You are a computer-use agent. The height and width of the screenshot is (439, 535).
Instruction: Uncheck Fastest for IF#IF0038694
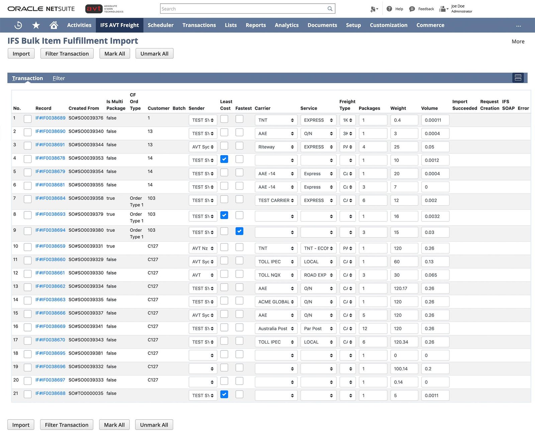239,231
